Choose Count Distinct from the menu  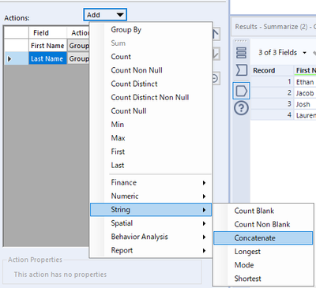coord(134,84)
